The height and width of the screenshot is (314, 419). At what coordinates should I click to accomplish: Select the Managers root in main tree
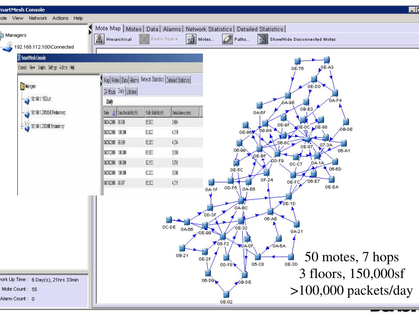16,35
